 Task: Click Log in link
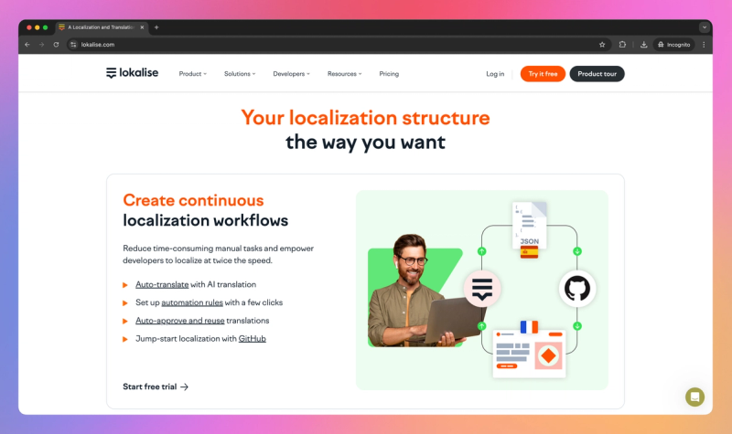[495, 74]
